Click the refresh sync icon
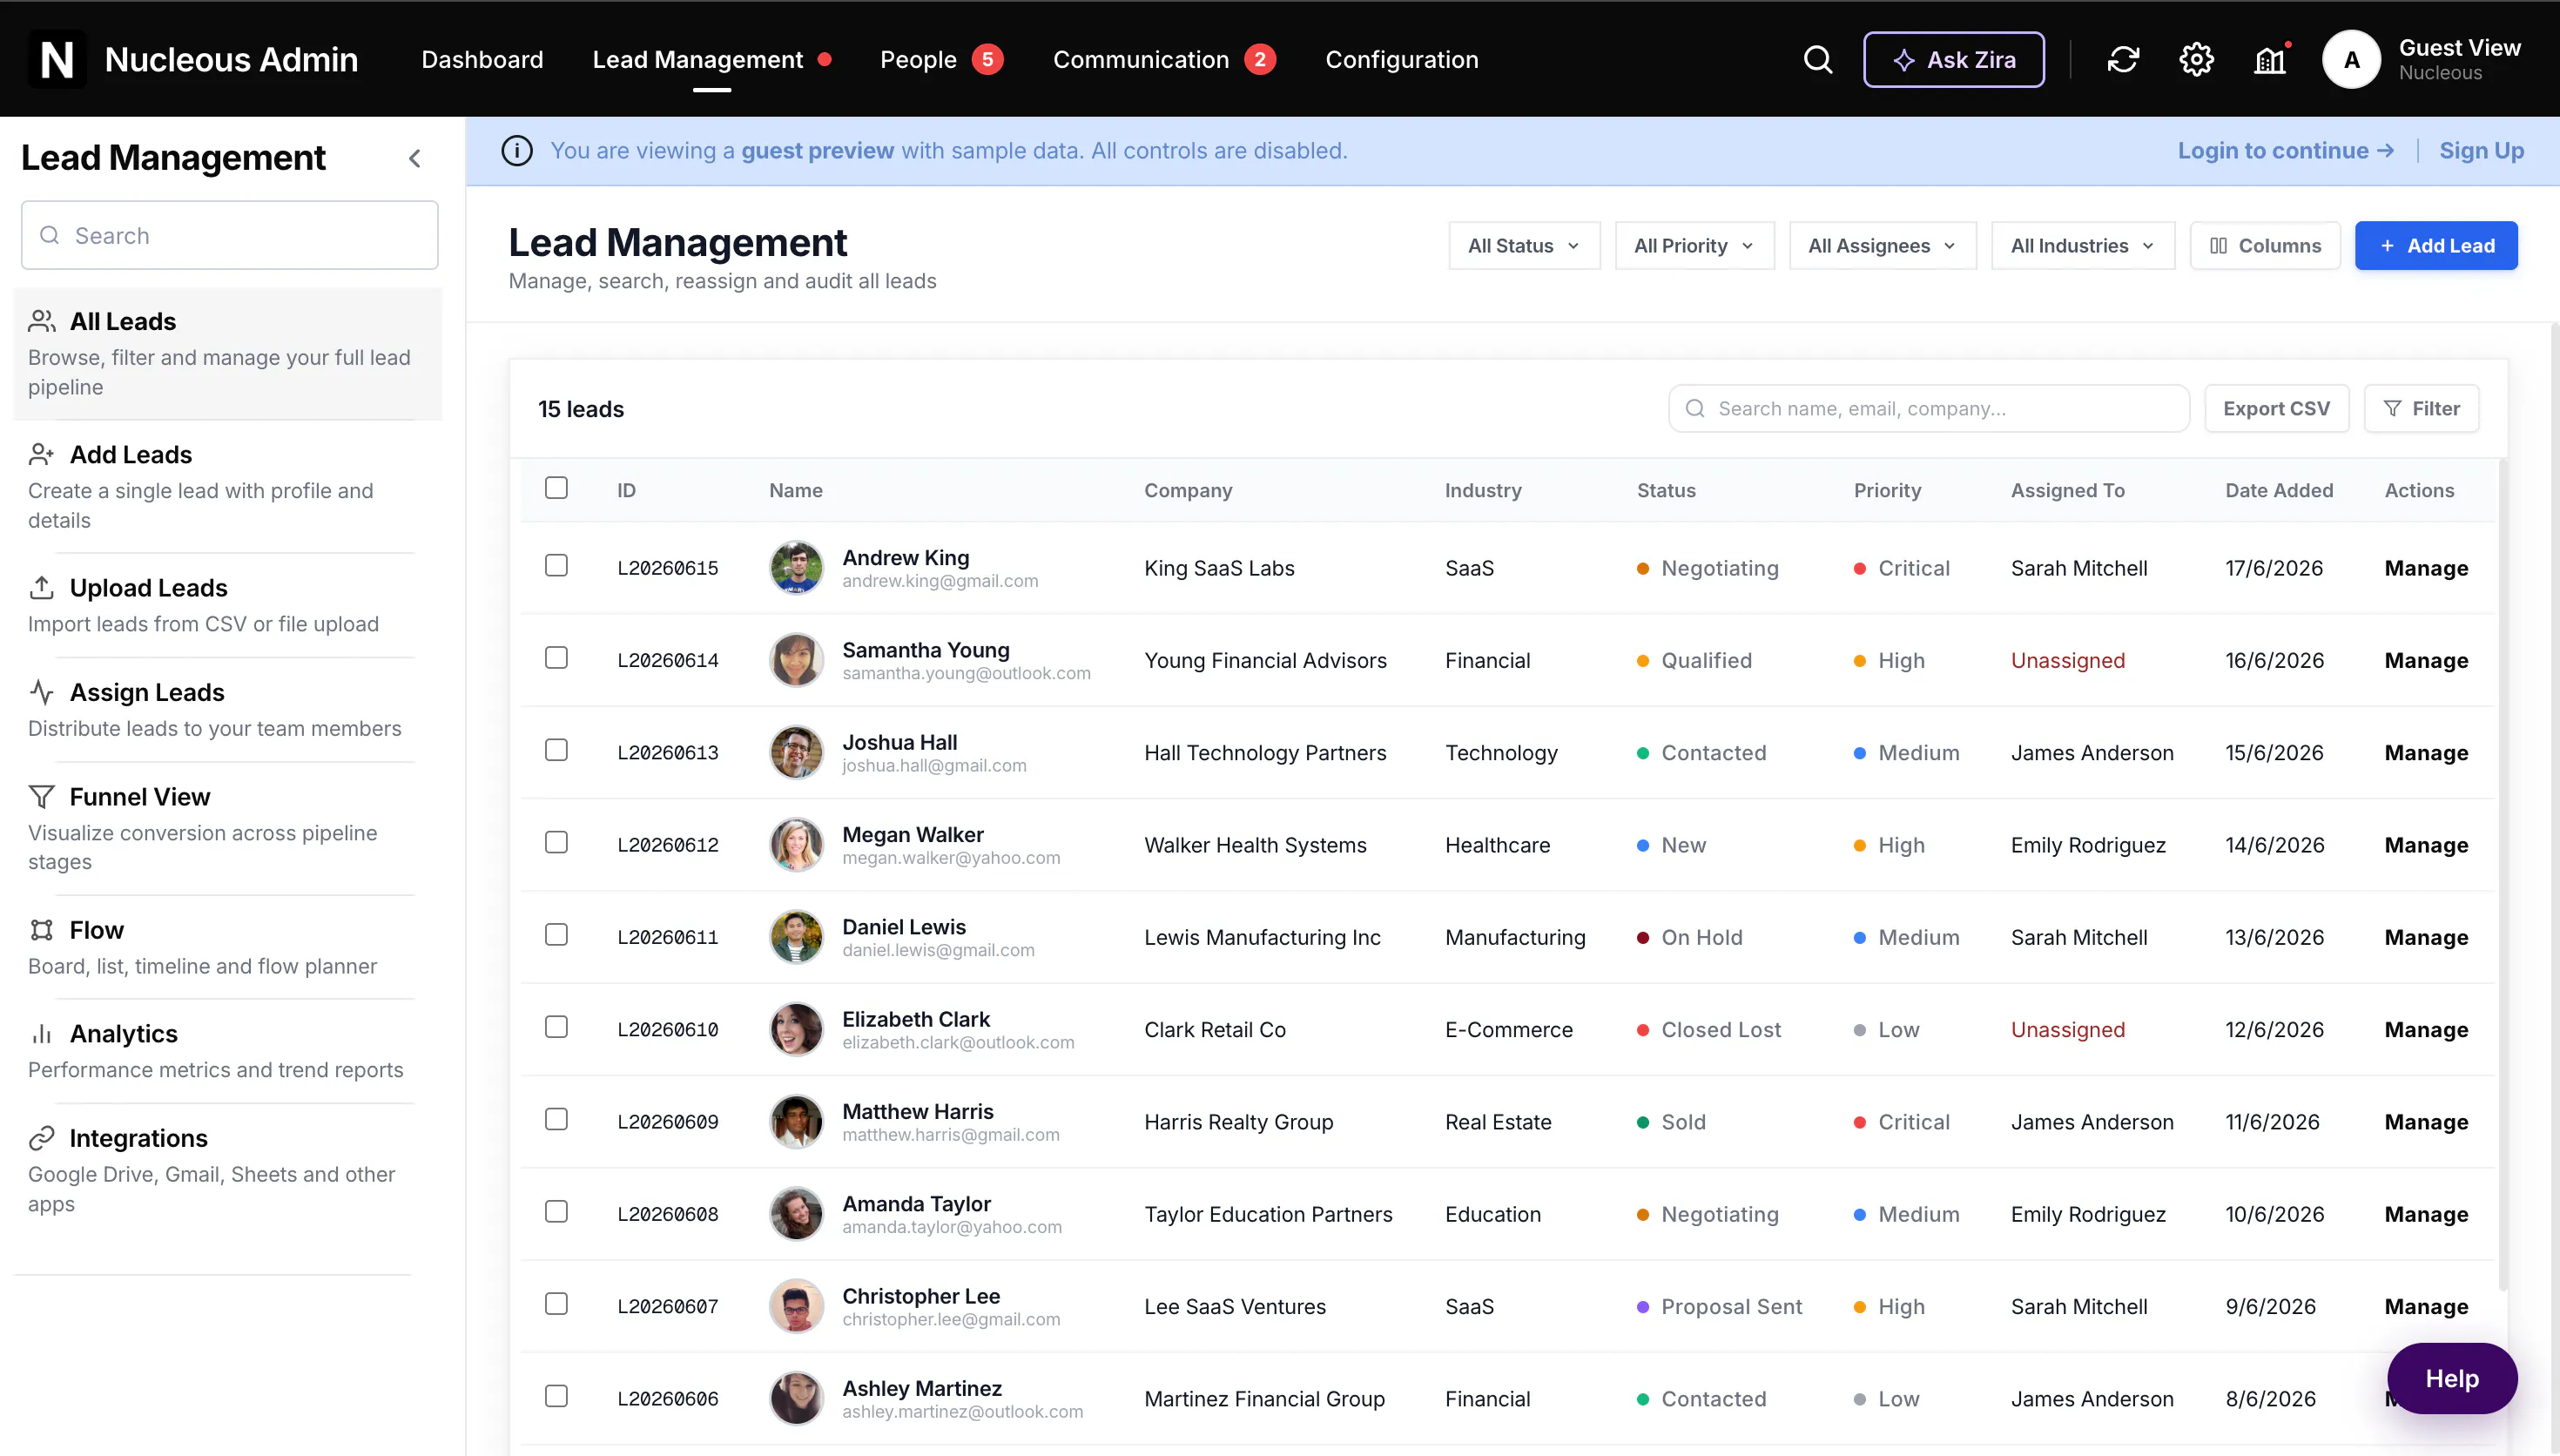Image resolution: width=2560 pixels, height=1456 pixels. coord(2123,60)
